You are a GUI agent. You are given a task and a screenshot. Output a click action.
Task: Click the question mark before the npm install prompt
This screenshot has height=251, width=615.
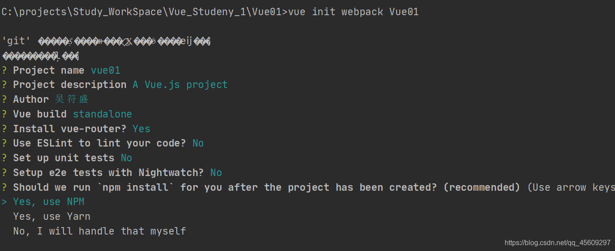click(4, 187)
